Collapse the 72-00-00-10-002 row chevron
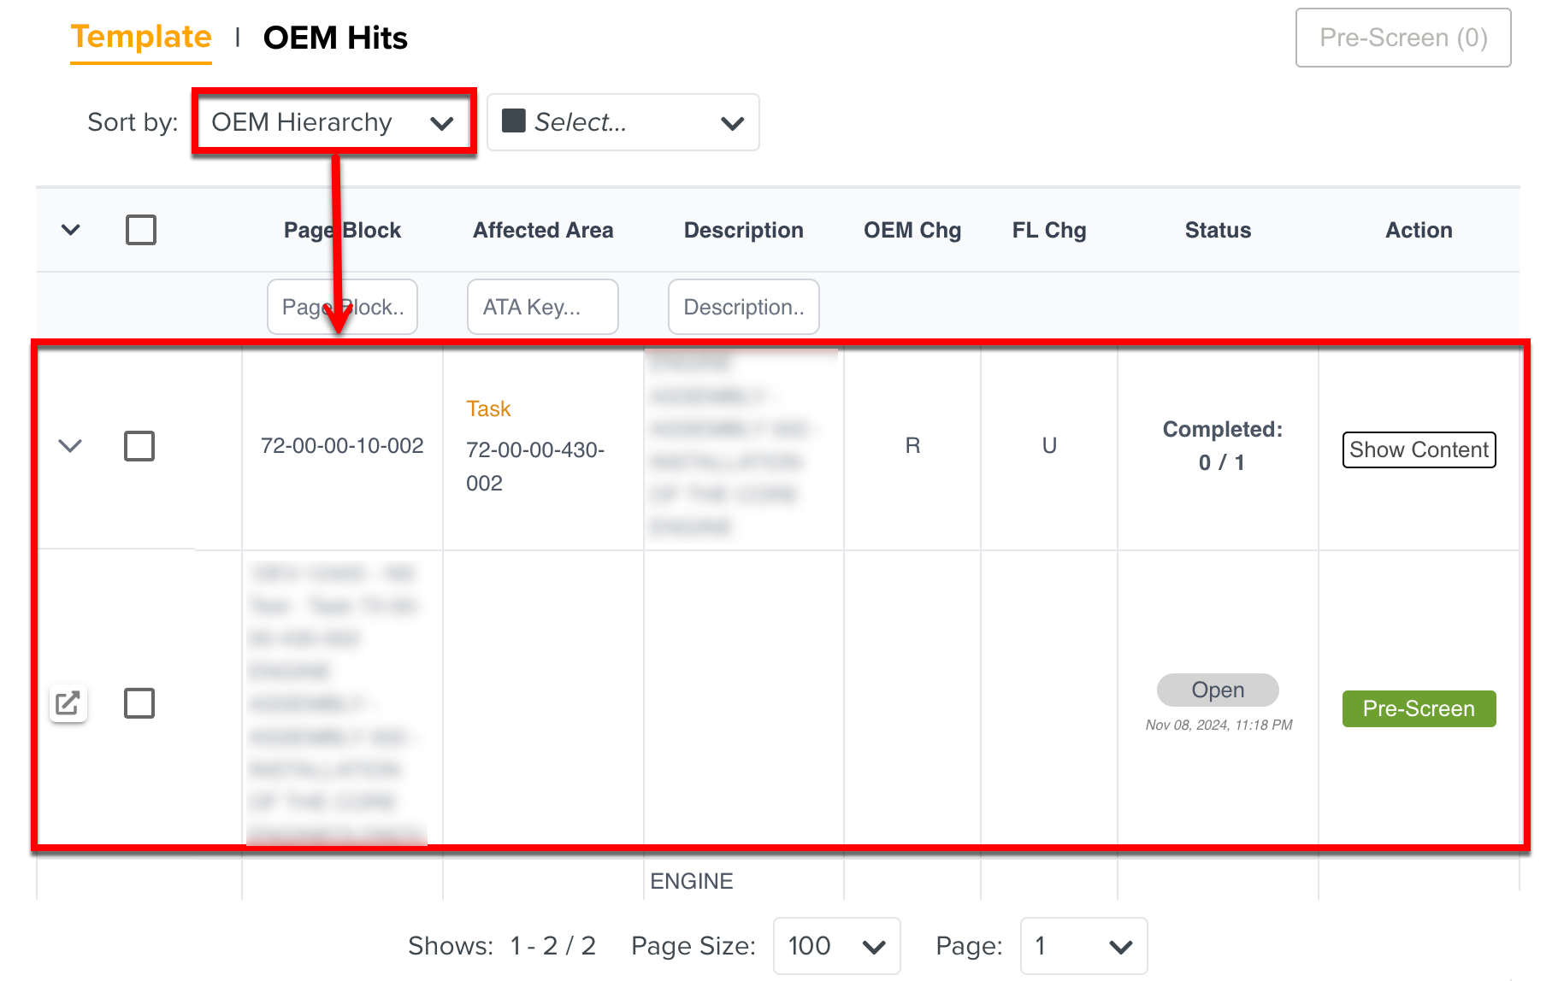This screenshot has width=1558, height=981. tap(70, 446)
